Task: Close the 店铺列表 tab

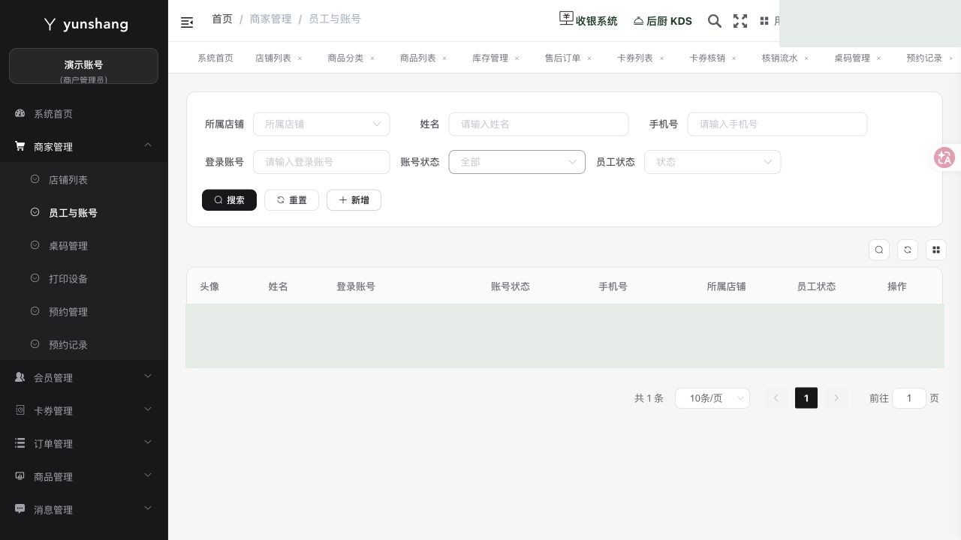Action: [300, 58]
